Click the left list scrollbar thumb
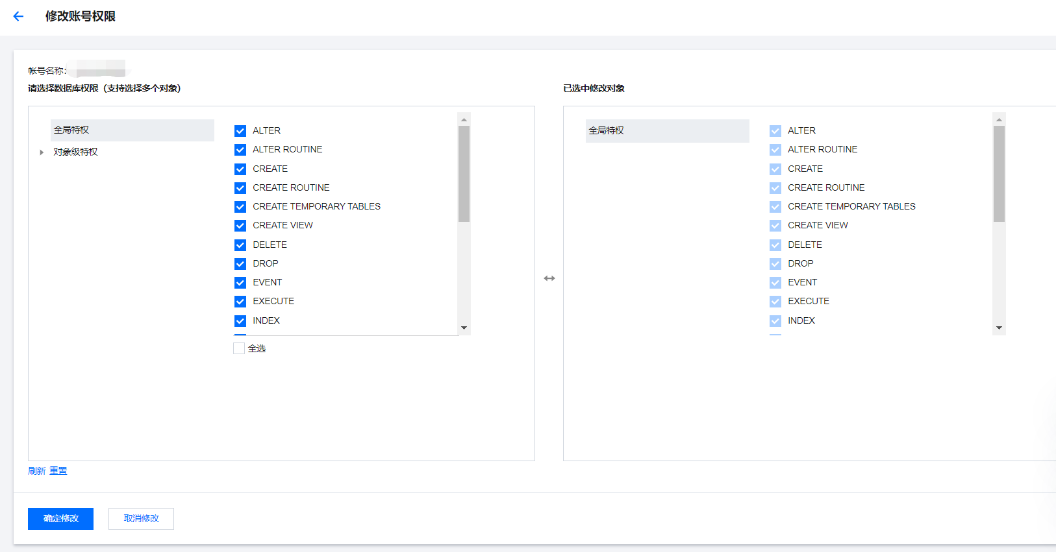The height and width of the screenshot is (552, 1056). point(464,174)
